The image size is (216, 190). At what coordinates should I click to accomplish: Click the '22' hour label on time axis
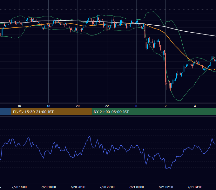[107, 106]
